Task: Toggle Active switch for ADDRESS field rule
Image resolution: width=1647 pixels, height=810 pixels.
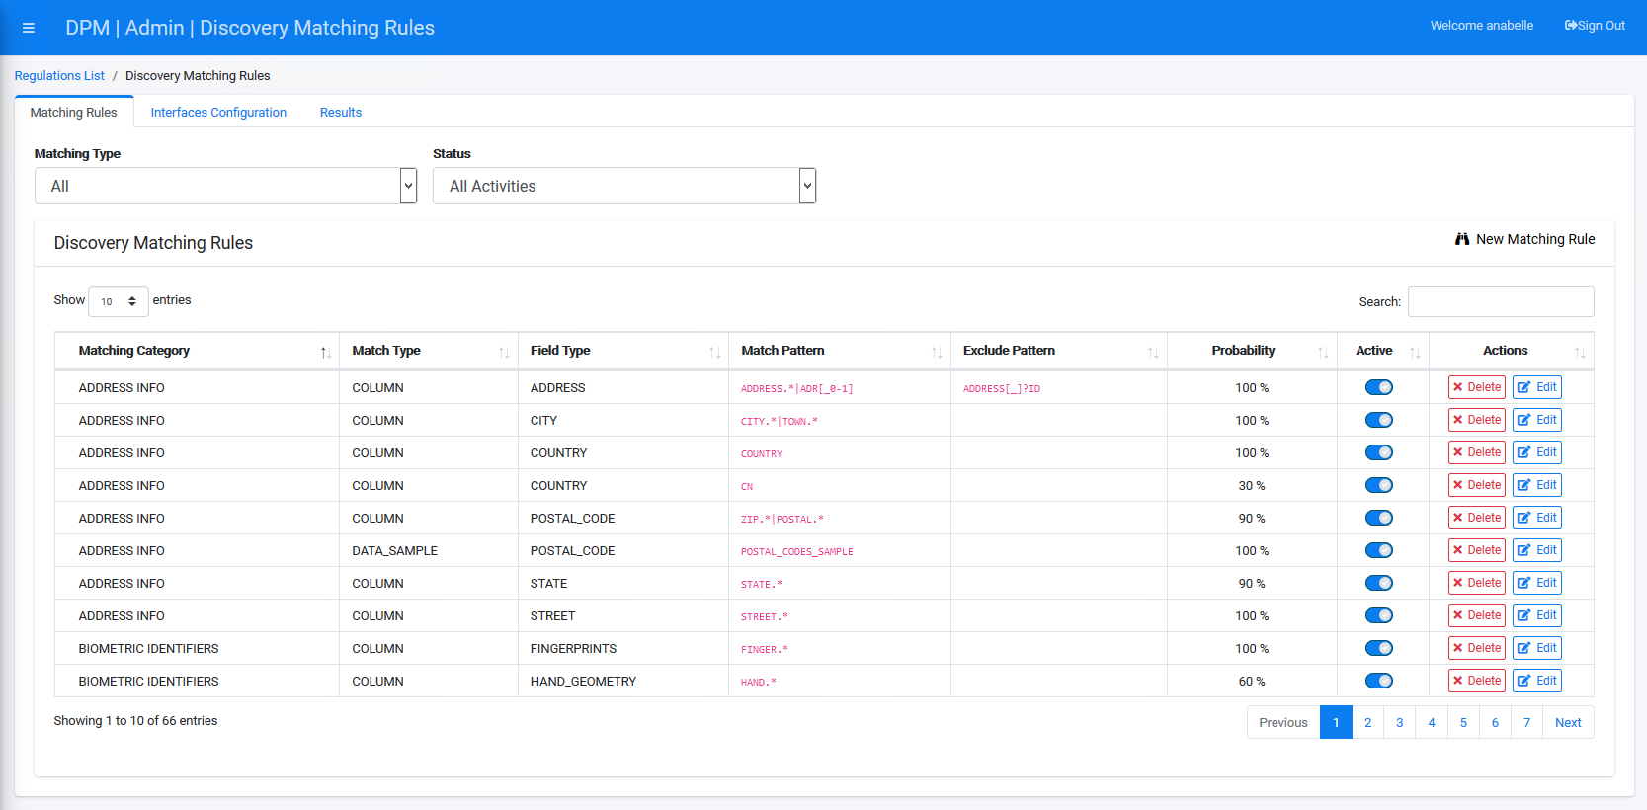Action: pos(1378,387)
